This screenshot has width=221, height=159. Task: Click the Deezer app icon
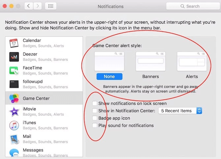[14, 57]
